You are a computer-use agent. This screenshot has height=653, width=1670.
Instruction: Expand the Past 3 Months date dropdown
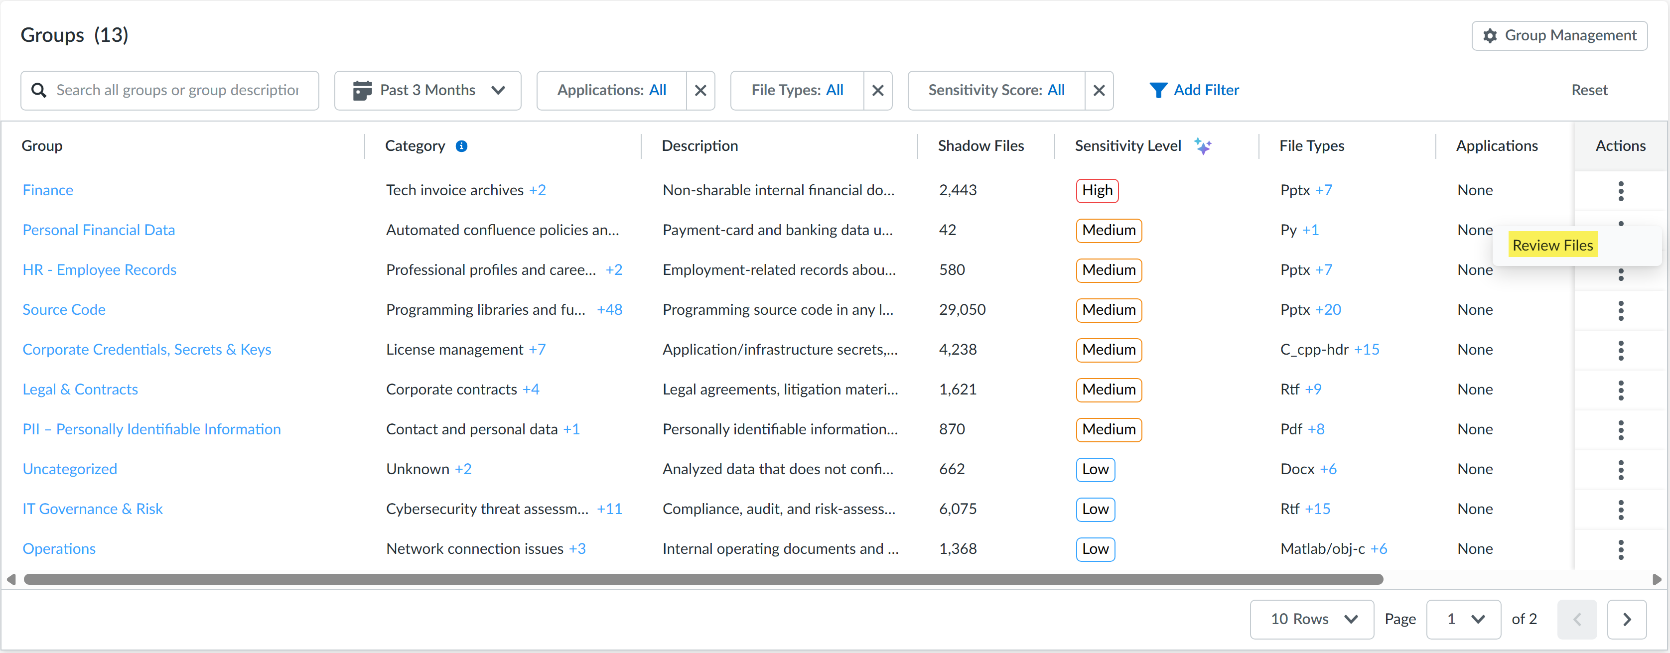(x=428, y=90)
